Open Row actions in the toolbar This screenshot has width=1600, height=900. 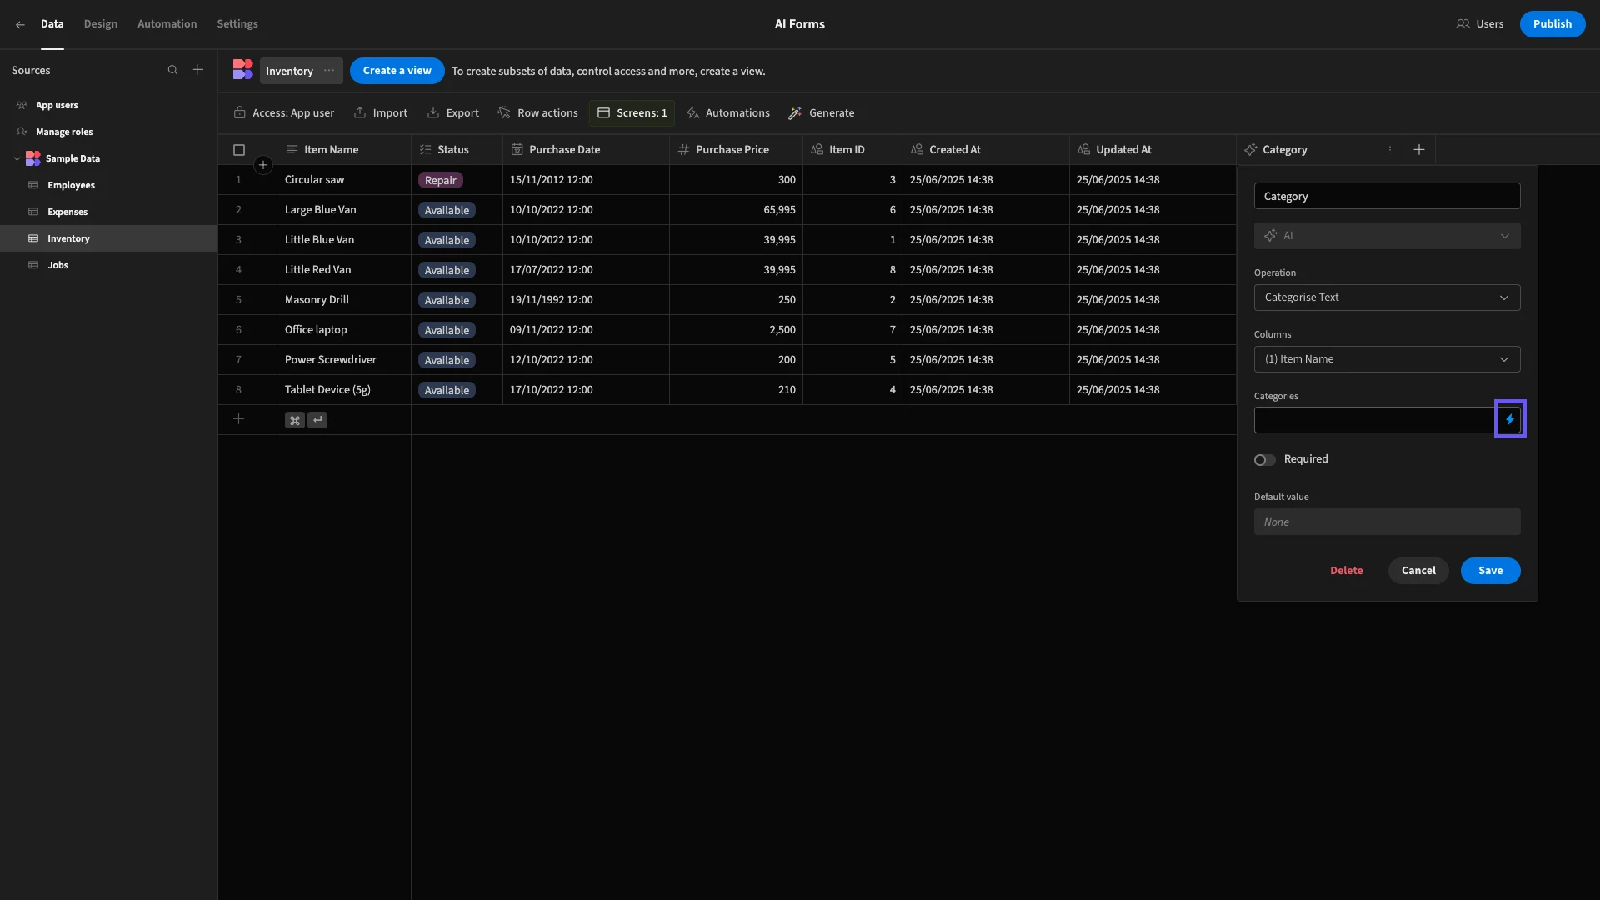tap(537, 113)
